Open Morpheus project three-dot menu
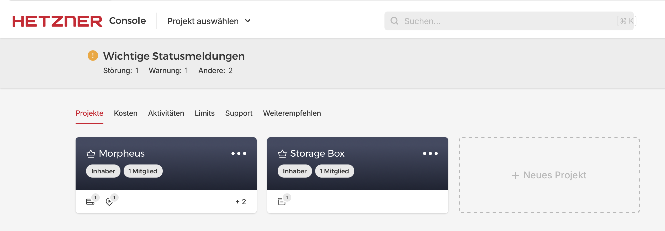The width and height of the screenshot is (665, 231). click(239, 153)
